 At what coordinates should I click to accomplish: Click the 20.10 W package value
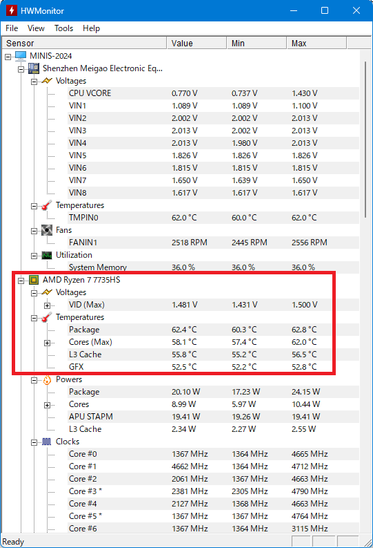pyautogui.click(x=185, y=392)
